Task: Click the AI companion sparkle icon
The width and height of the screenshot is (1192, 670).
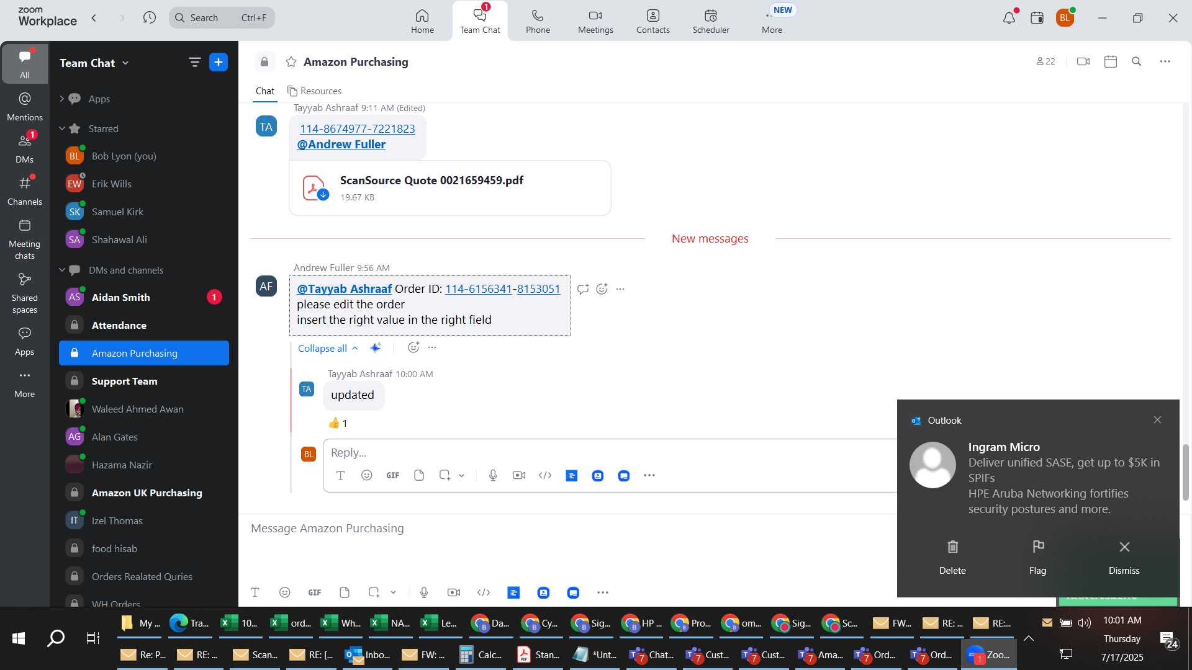Action: point(376,347)
